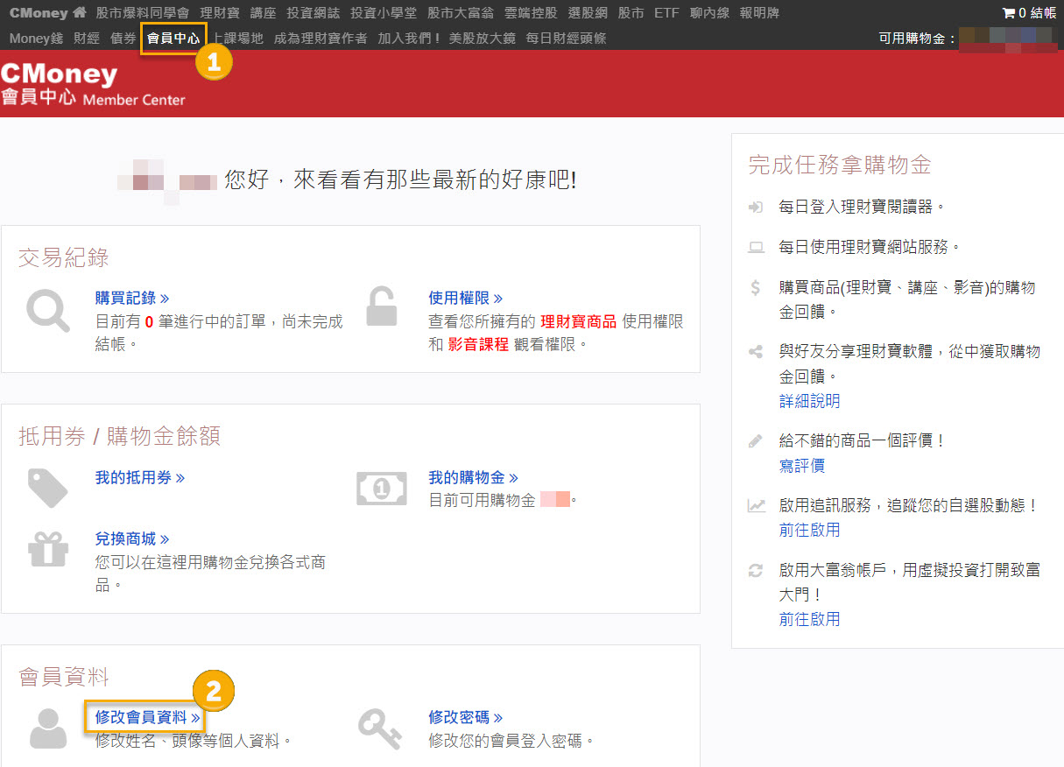Image resolution: width=1064 pixels, height=767 pixels.
Task: Open the 修改會員資料 link
Action: pyautogui.click(x=148, y=717)
